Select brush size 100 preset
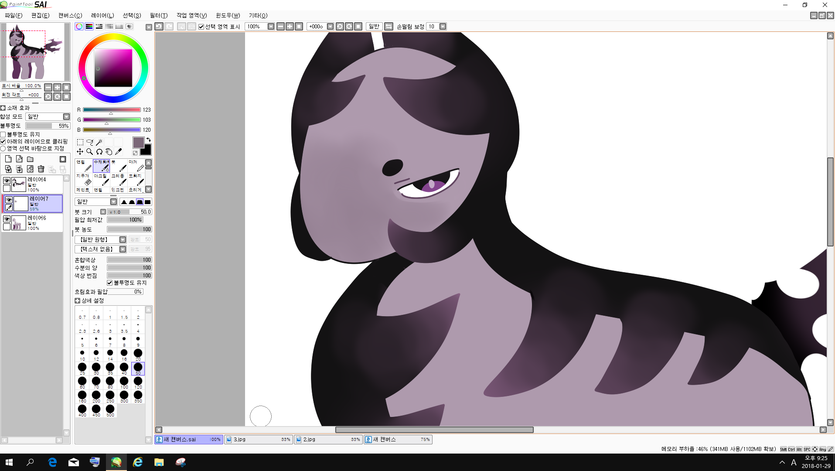 point(124,382)
